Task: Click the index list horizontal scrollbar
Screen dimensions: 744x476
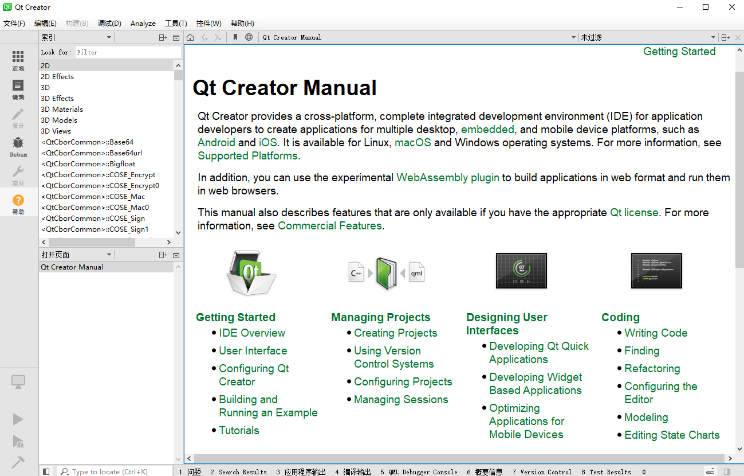Action: (x=92, y=243)
